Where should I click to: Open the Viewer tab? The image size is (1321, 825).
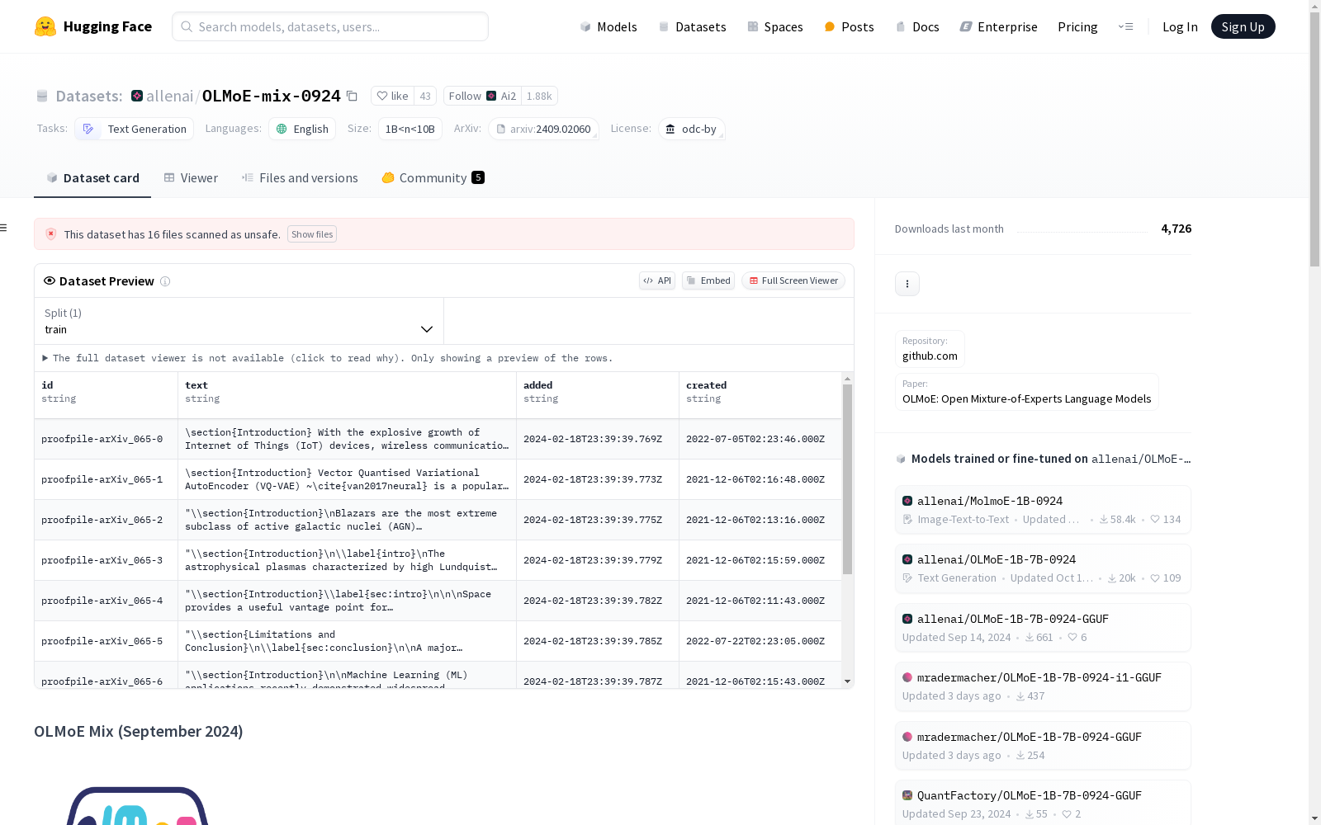191,178
